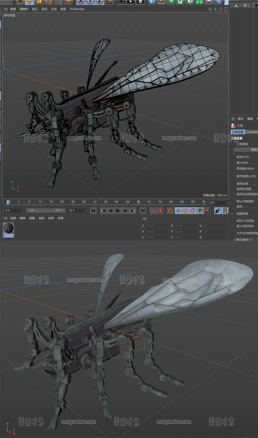Viewport: 258px width, 438px height.
Task: Open the 选项 options menu
Action: pos(44,9)
